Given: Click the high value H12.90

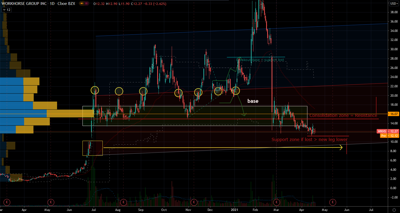Looking at the screenshot, I should (112, 4).
